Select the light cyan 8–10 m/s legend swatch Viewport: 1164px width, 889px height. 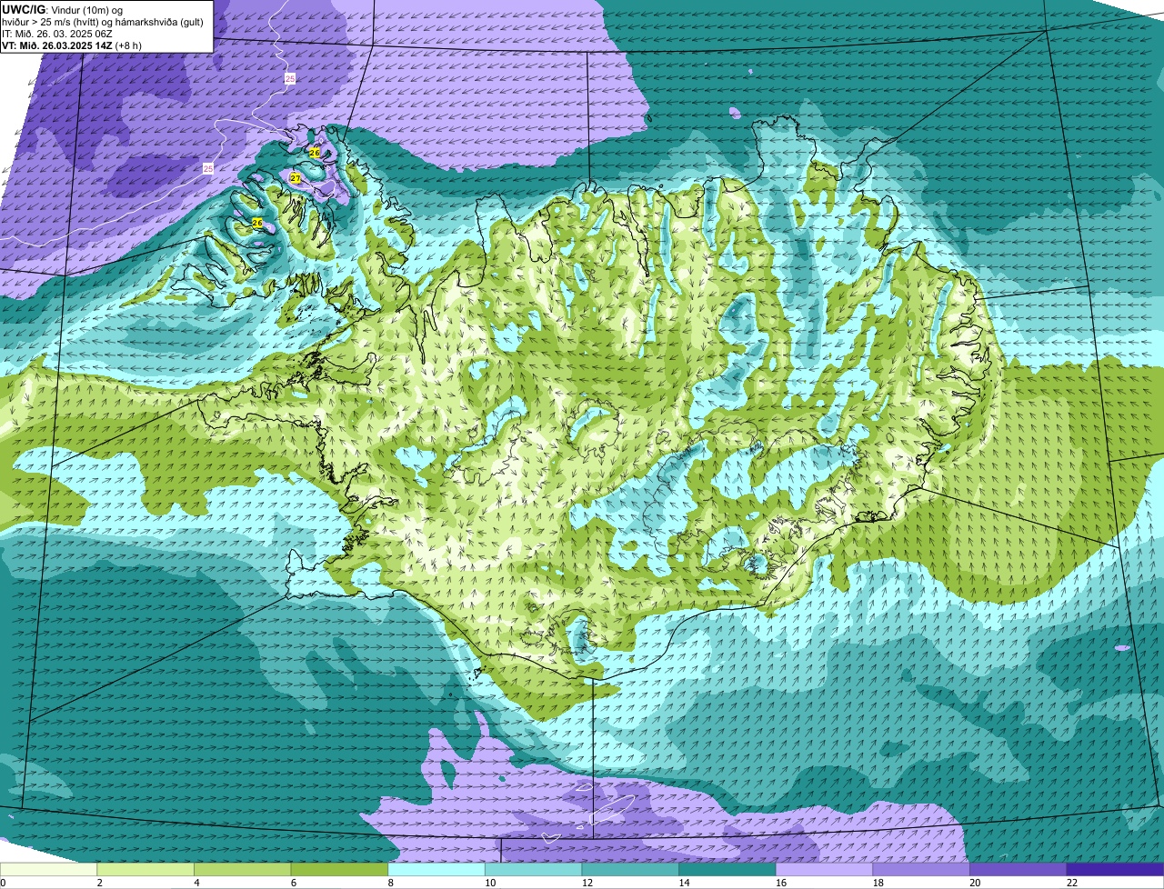[436, 870]
